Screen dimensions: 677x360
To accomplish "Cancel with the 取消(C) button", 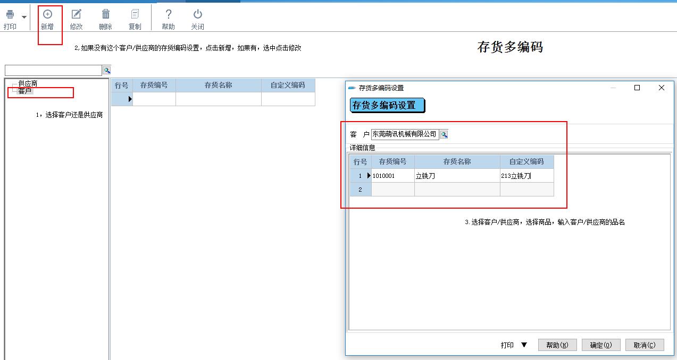I will tap(644, 345).
